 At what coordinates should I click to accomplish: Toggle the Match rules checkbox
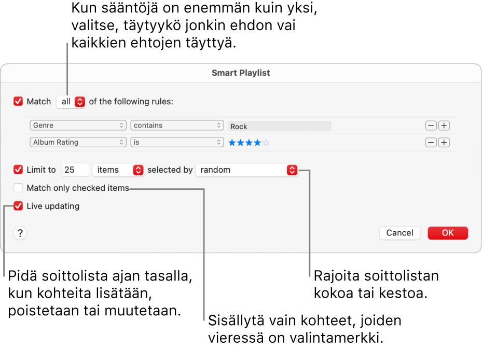click(x=18, y=101)
